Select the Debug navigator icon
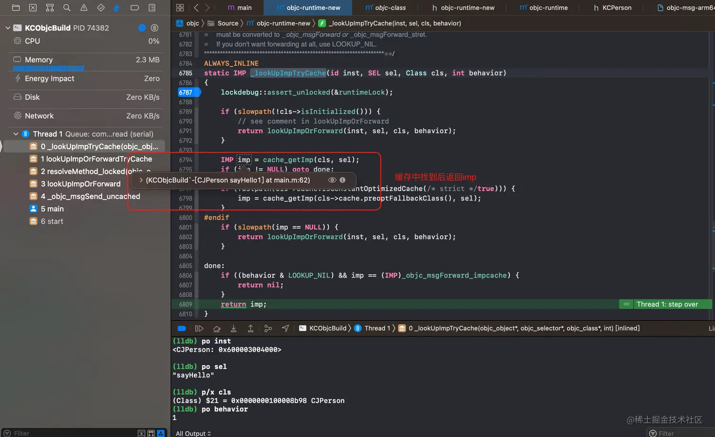The height and width of the screenshot is (437, 715). [x=118, y=8]
